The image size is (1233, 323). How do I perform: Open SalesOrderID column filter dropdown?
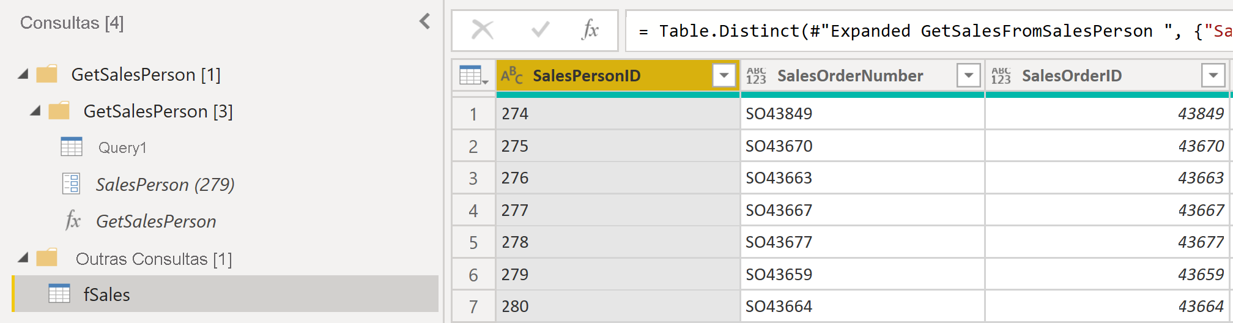click(1213, 76)
